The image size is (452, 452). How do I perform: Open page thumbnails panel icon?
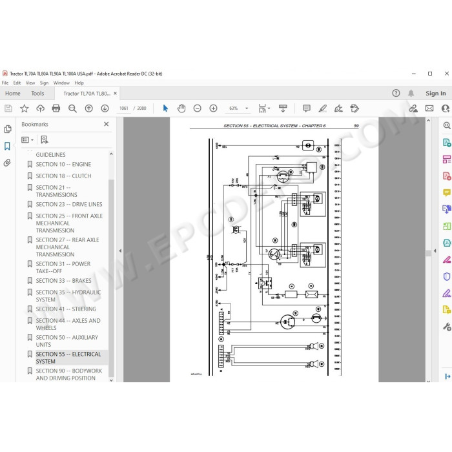click(x=8, y=129)
